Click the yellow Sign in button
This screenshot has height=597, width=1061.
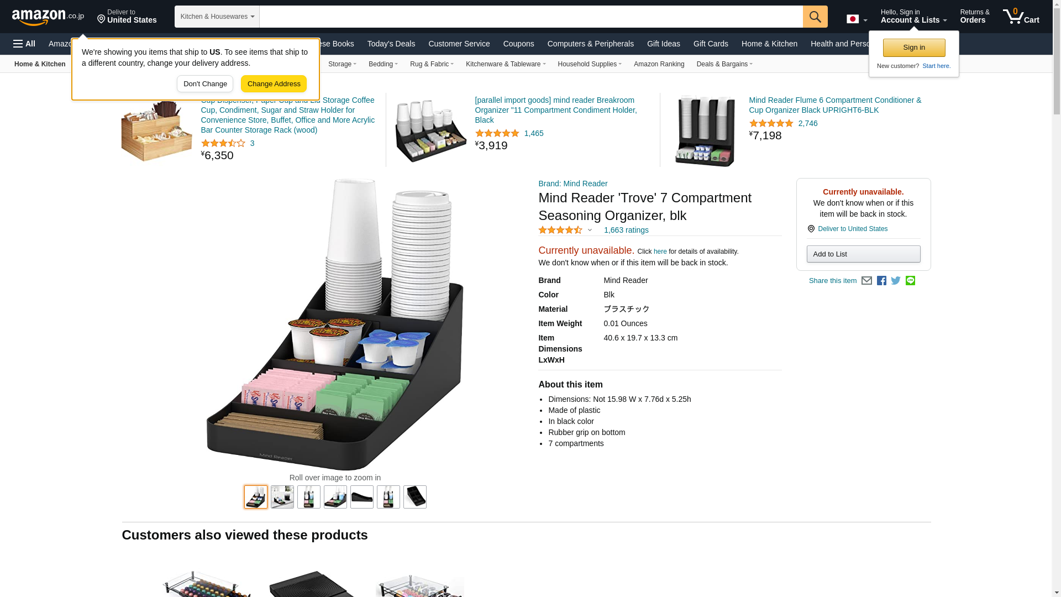(x=914, y=48)
